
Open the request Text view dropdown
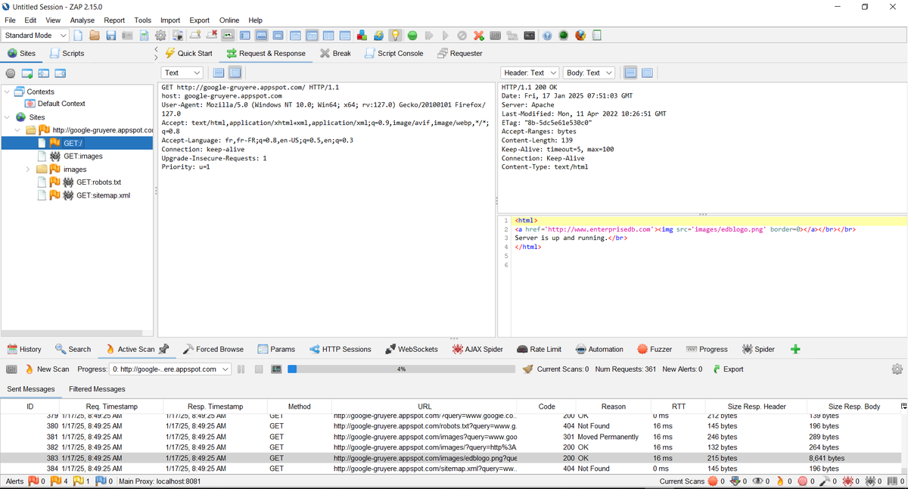[182, 73]
